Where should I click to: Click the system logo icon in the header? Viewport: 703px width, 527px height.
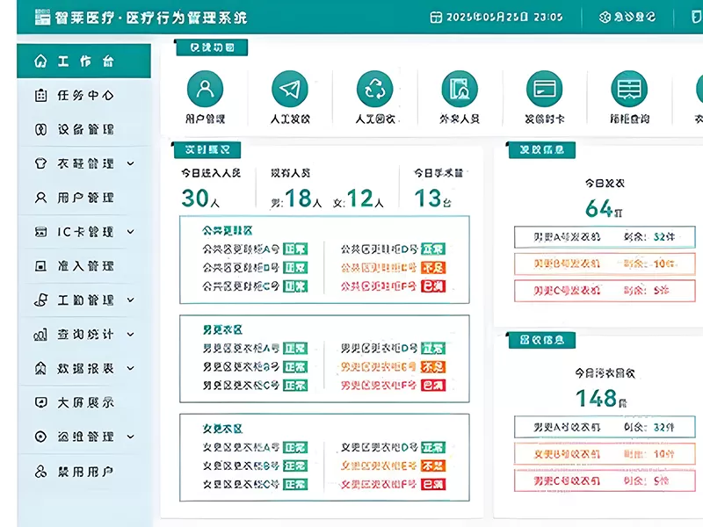click(x=42, y=17)
